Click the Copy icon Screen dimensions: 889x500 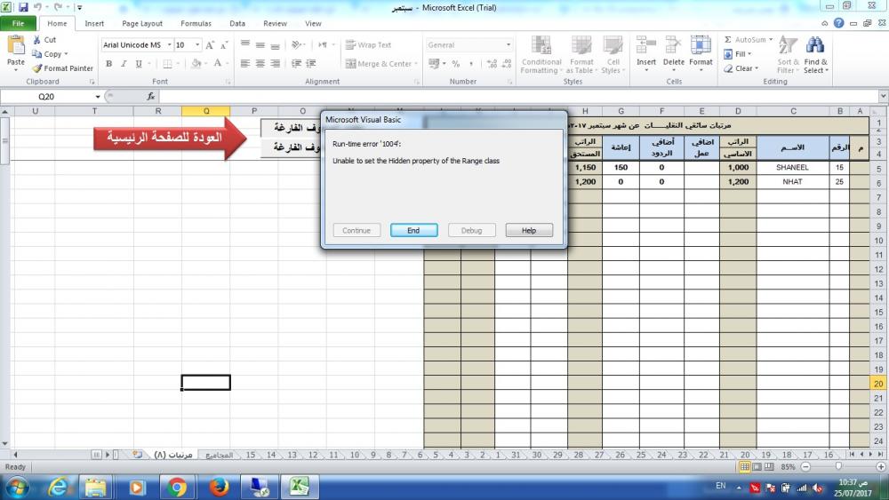(36, 54)
